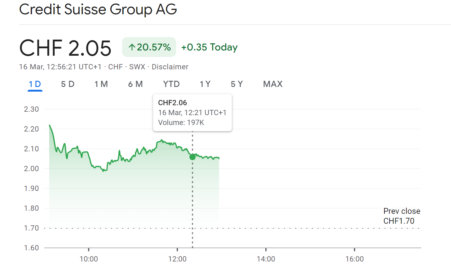The image size is (451, 272).
Task: Switch to the 1 M chart view
Action: (101, 84)
